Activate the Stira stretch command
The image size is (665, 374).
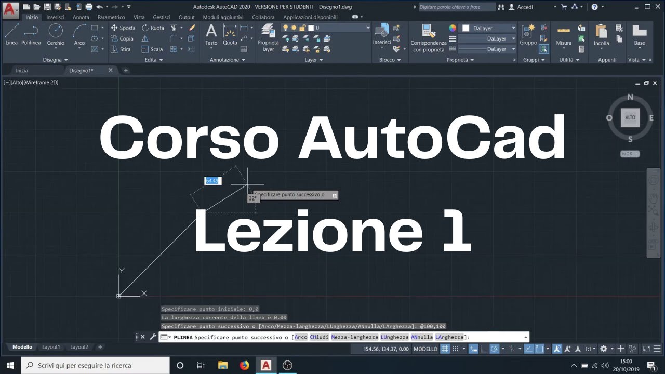click(x=121, y=49)
